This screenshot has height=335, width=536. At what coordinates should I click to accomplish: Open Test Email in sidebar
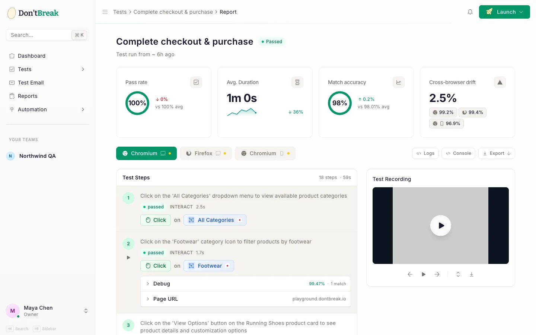click(47, 83)
